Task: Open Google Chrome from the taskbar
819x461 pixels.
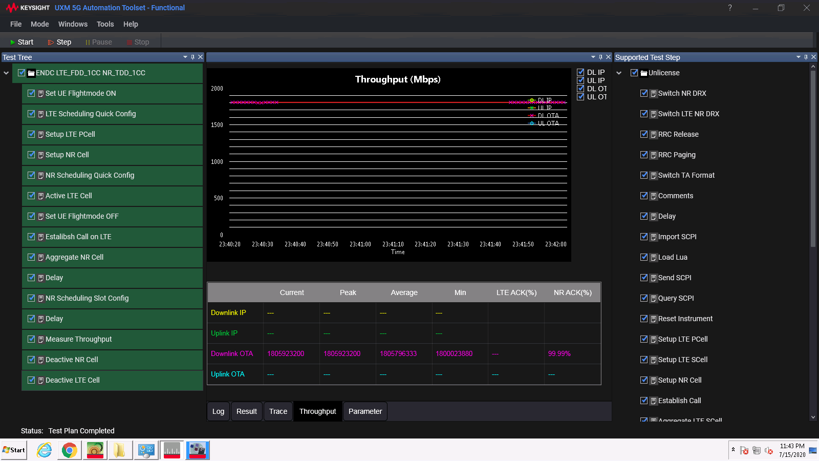Action: click(x=69, y=450)
